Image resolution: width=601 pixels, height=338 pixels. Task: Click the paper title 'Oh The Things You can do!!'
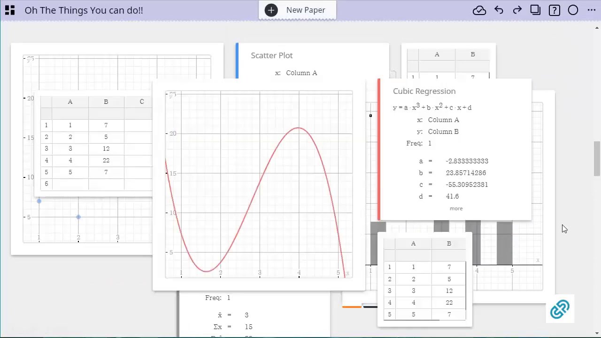[x=84, y=10]
